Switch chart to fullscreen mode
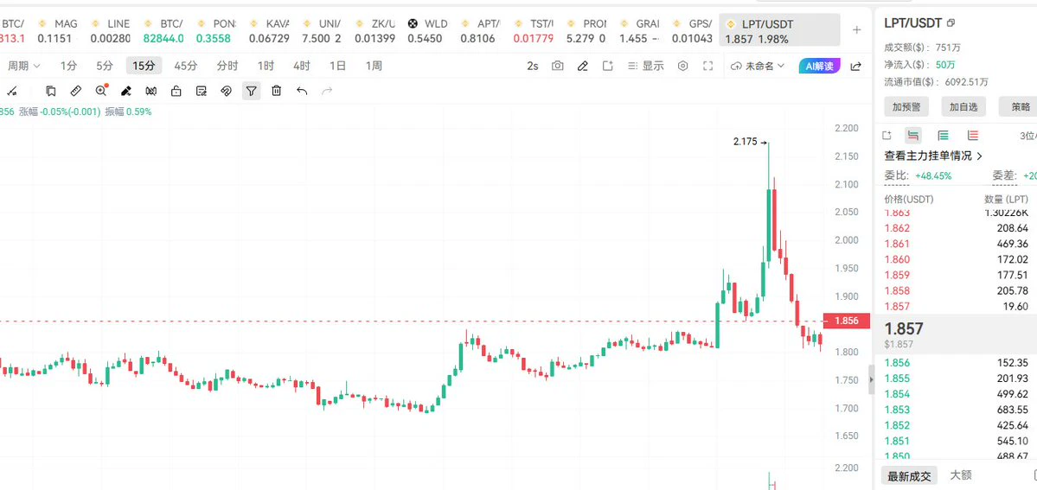The width and height of the screenshot is (1037, 490). (708, 67)
